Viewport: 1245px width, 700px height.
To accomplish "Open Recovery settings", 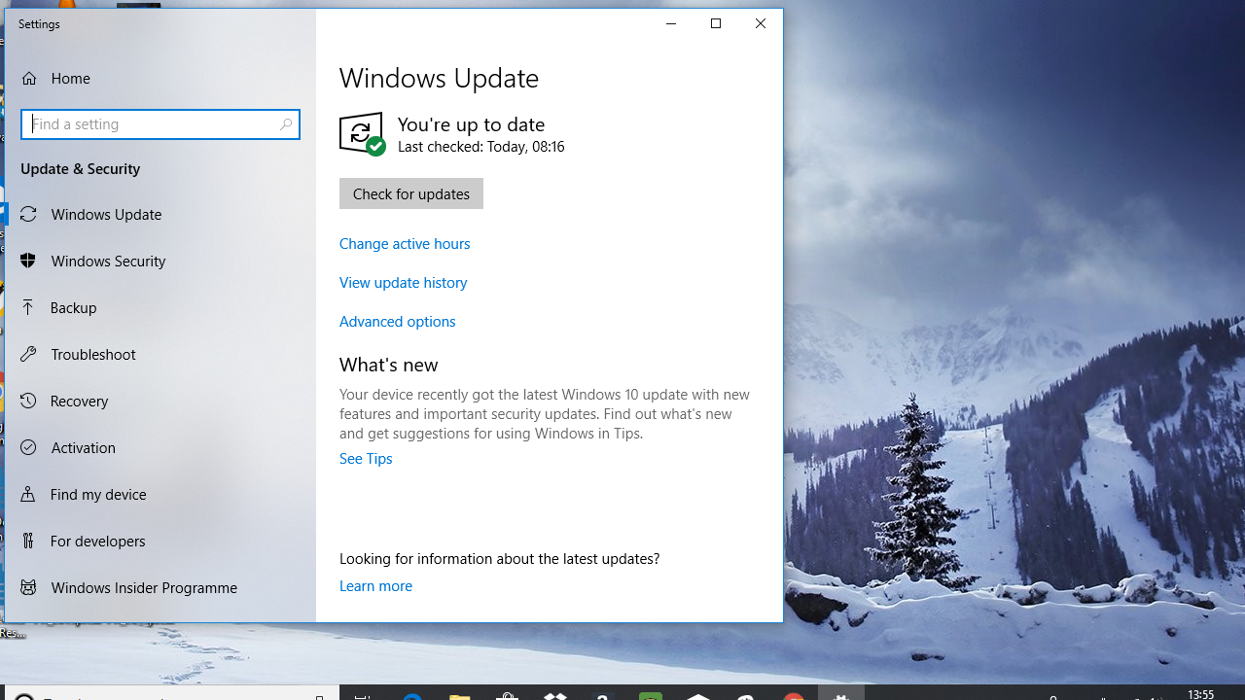I will click(x=81, y=401).
